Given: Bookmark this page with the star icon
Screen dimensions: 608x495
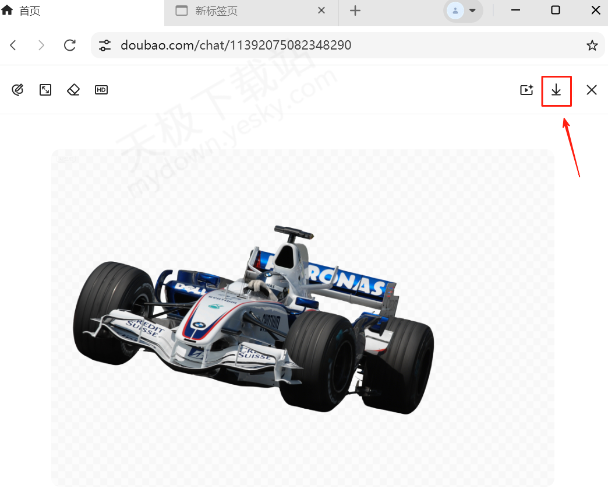Looking at the screenshot, I should click(x=592, y=45).
